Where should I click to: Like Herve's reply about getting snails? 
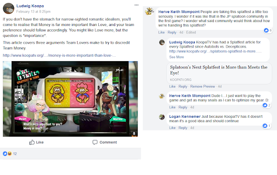pos(172,107)
